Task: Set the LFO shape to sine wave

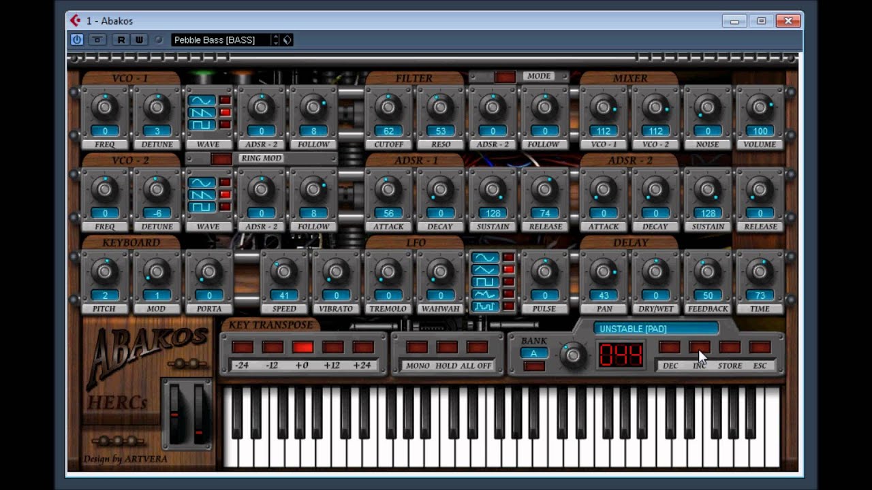Action: (485, 258)
